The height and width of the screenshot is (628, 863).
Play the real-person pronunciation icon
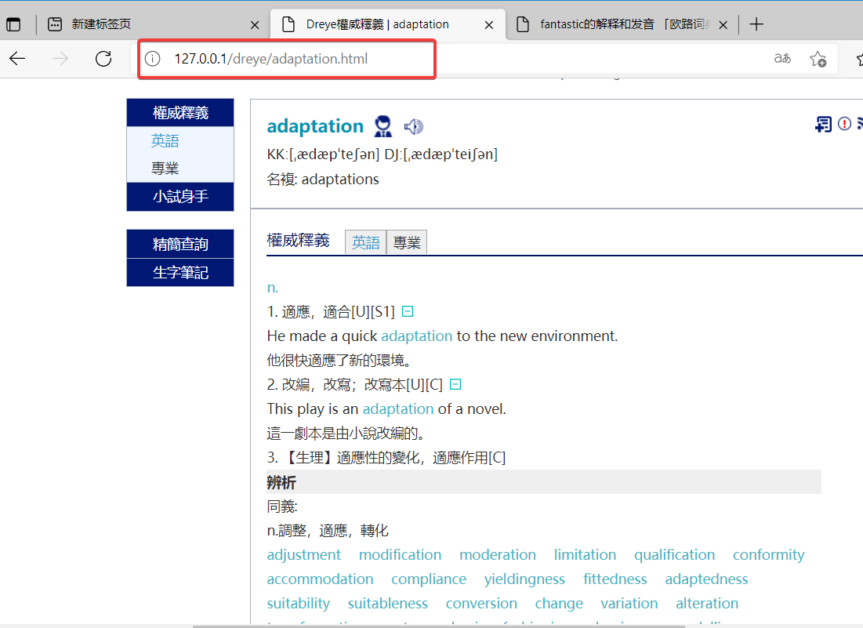383,126
